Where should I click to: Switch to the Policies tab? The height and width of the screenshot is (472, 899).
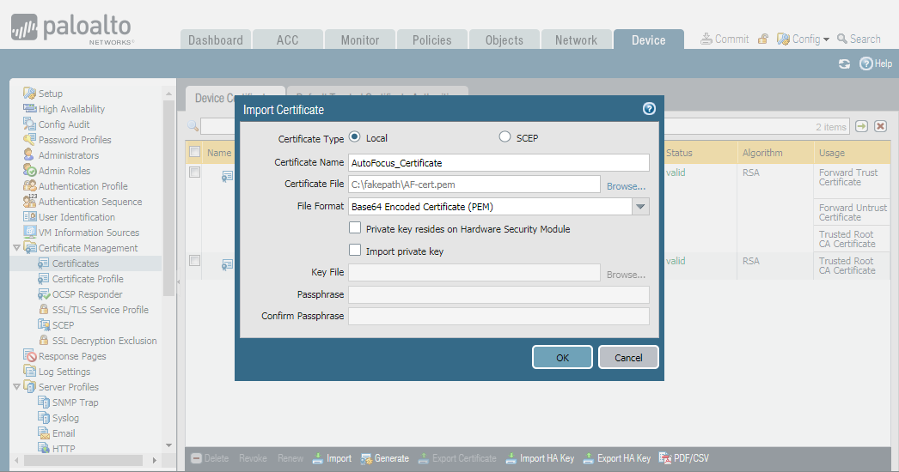431,39
